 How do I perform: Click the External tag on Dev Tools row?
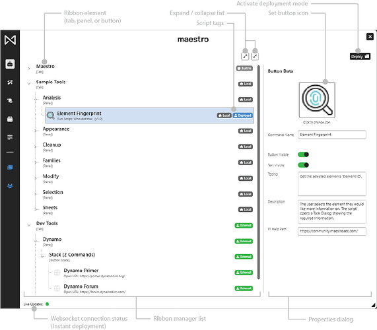(x=244, y=226)
